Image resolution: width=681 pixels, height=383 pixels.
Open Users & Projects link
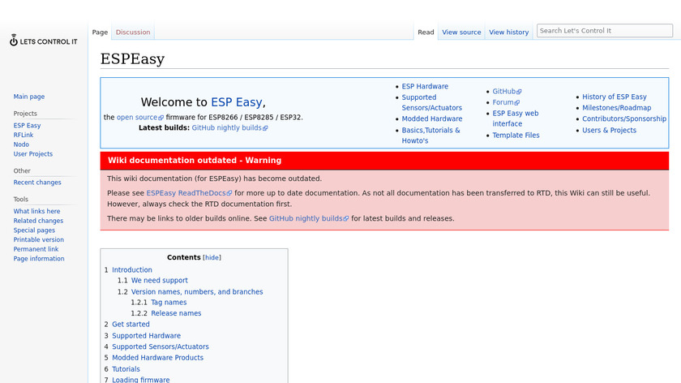pos(609,130)
